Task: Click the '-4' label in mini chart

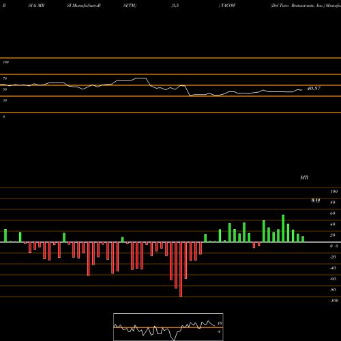Action: tap(219, 331)
